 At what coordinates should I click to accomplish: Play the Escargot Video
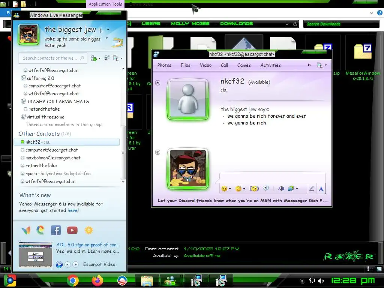(x=59, y=264)
